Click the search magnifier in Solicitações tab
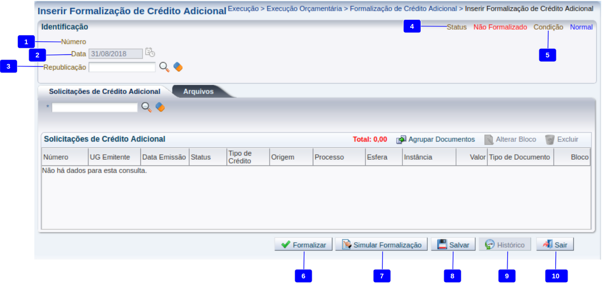The image size is (602, 284). click(146, 108)
